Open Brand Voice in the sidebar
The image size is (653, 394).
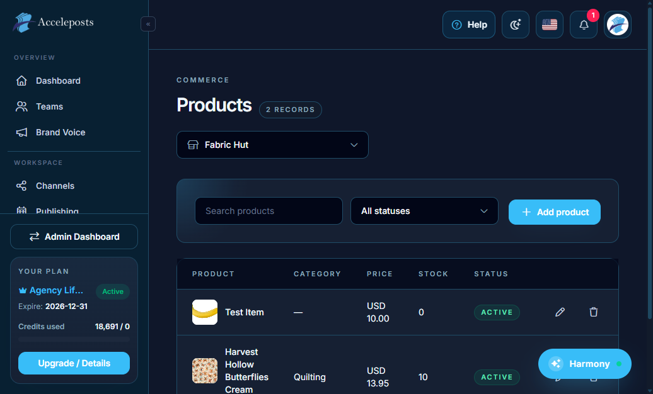74,132
